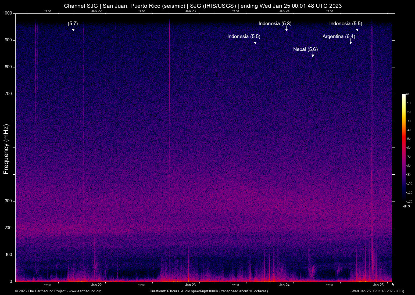
Task: Click the Earthsound Project copyright text
Action: pyautogui.click(x=40, y=291)
